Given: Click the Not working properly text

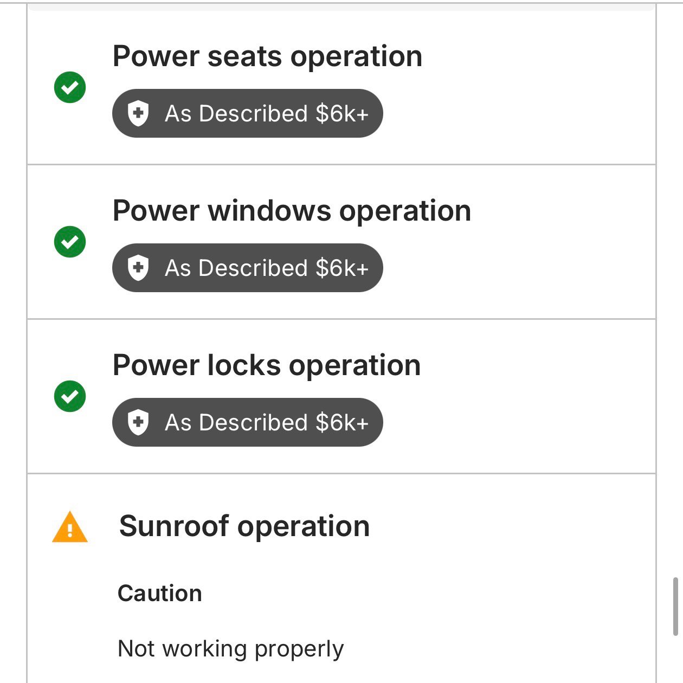Looking at the screenshot, I should point(231,649).
